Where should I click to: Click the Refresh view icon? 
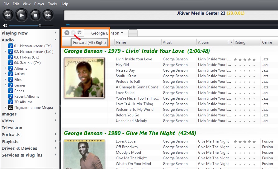(x=79, y=33)
